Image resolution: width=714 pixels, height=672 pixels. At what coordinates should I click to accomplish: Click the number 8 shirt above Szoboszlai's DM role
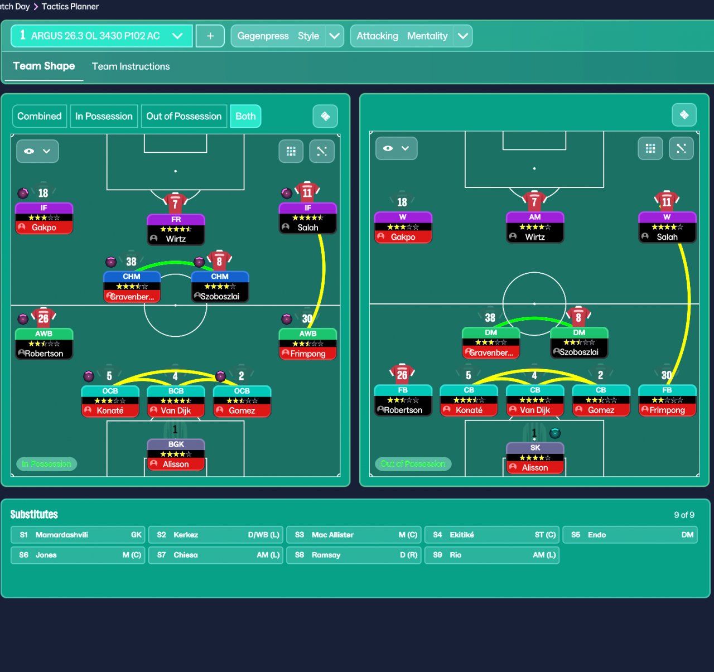tap(578, 316)
